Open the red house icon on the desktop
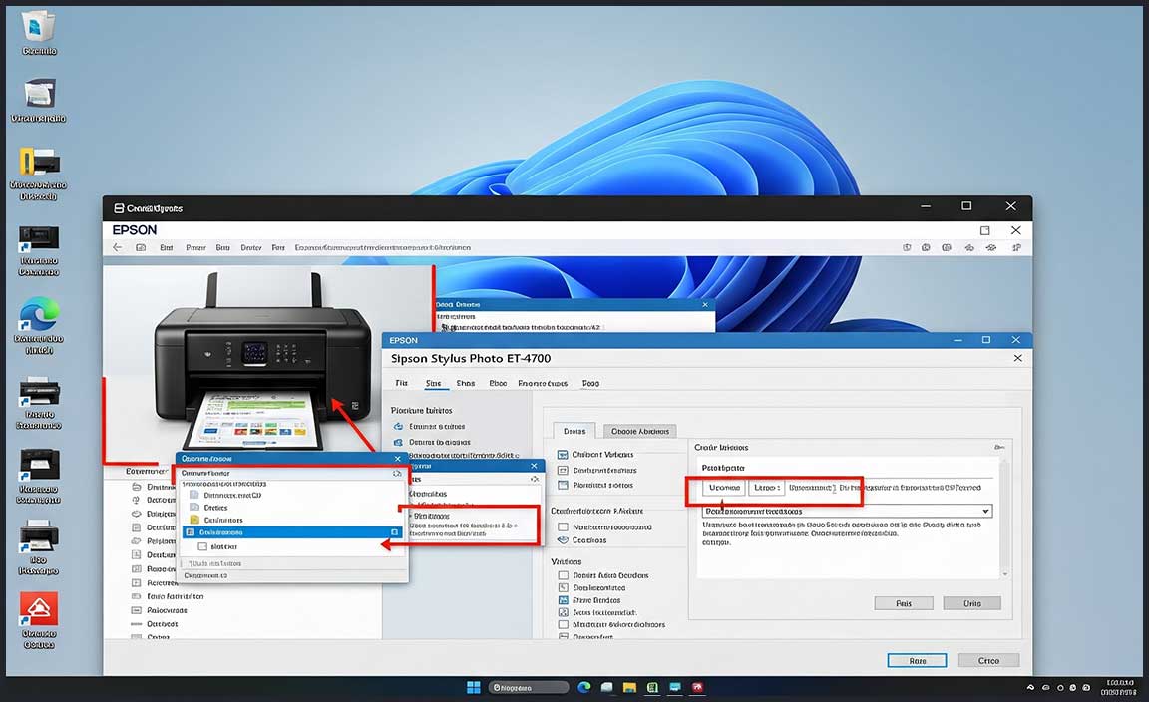 (x=39, y=608)
